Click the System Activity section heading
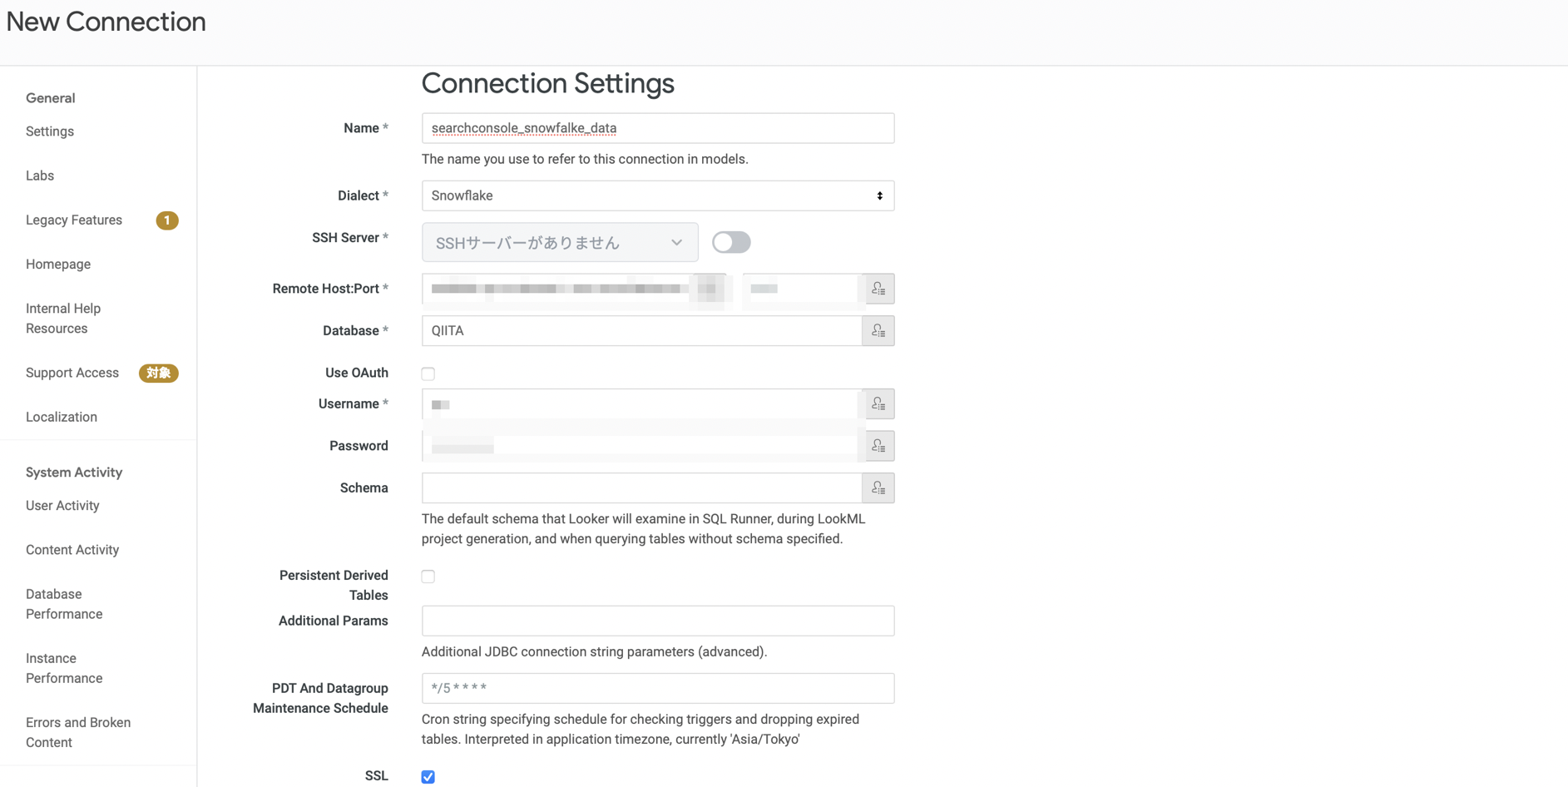The height and width of the screenshot is (787, 1568). pyautogui.click(x=74, y=473)
